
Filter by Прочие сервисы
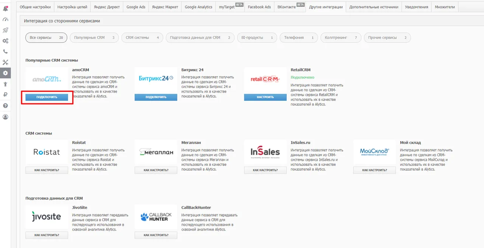pyautogui.click(x=387, y=38)
